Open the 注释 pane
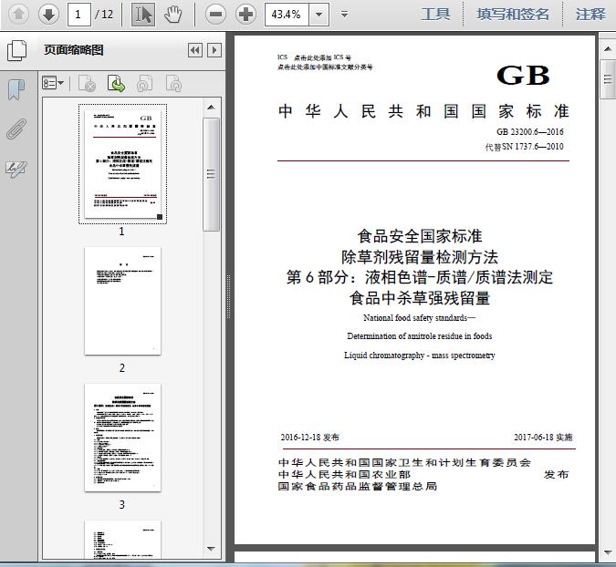This screenshot has width=616, height=567. click(x=590, y=14)
